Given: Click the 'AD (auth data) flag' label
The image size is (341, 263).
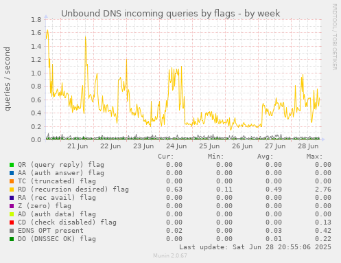Looking at the screenshot, I should [57, 214].
